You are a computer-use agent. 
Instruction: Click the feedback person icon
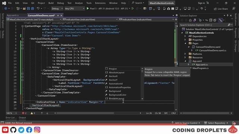click(234, 9)
